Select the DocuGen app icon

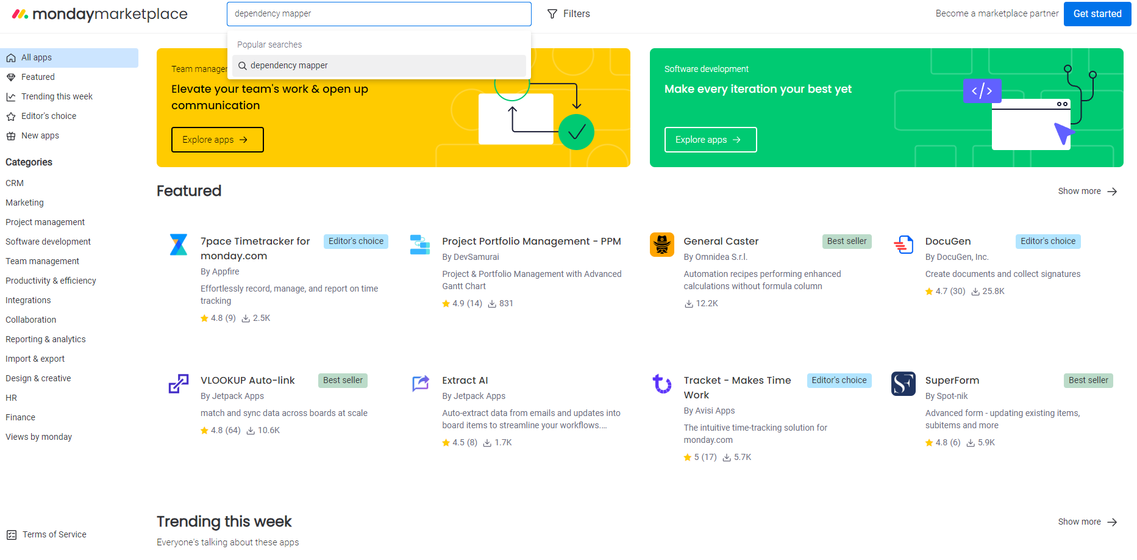click(903, 245)
